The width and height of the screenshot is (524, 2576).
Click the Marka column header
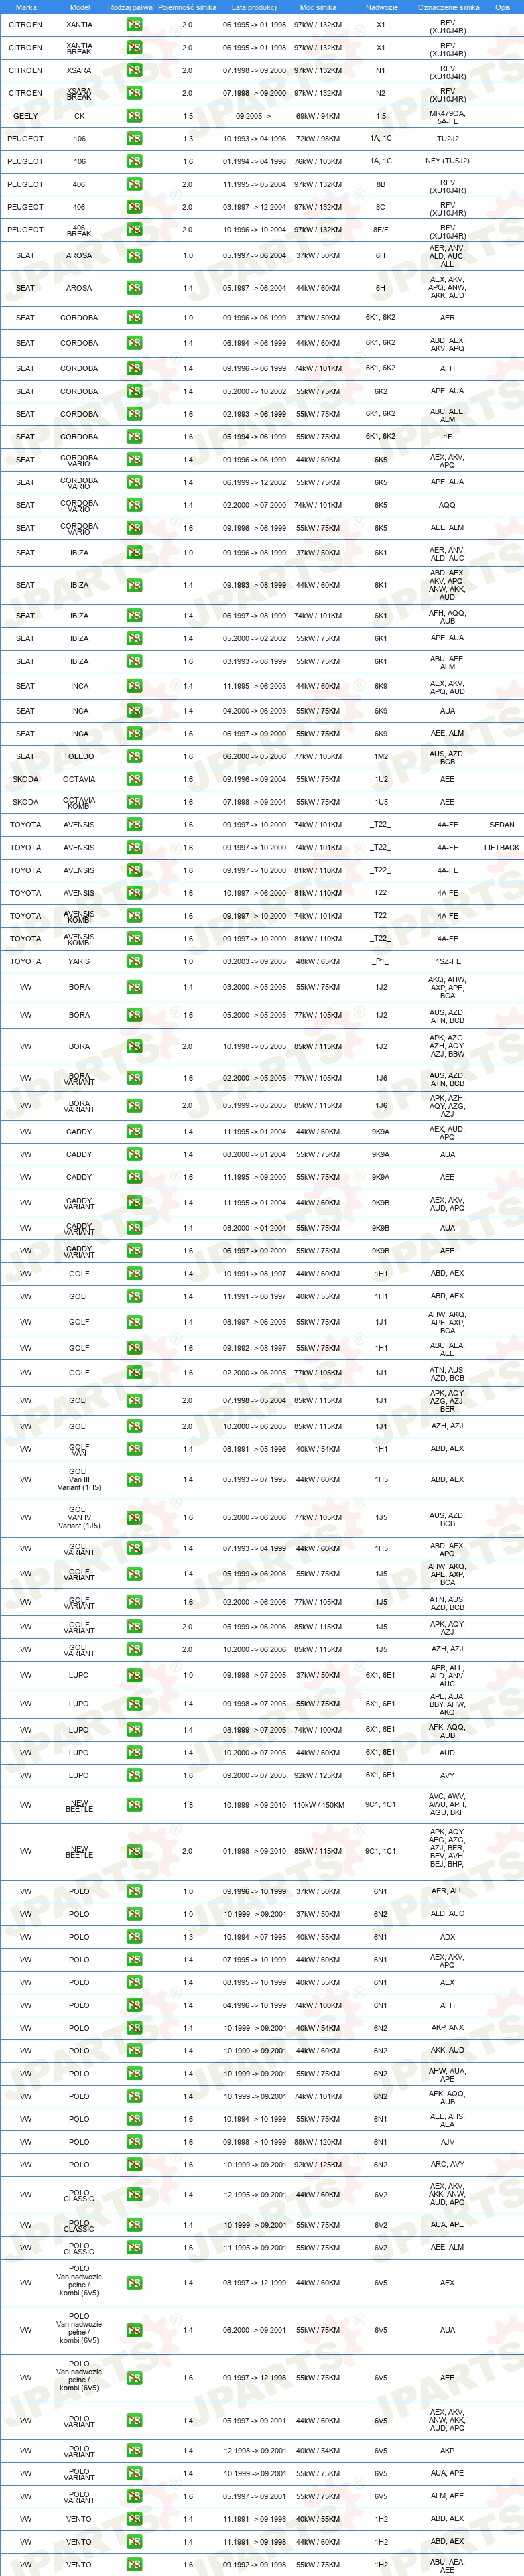pyautogui.click(x=26, y=7)
